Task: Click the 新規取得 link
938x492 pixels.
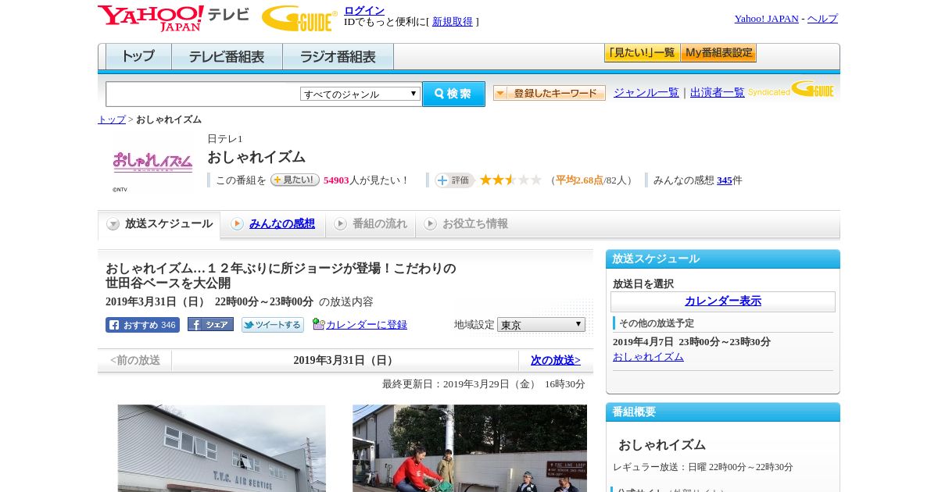Action: 453,22
